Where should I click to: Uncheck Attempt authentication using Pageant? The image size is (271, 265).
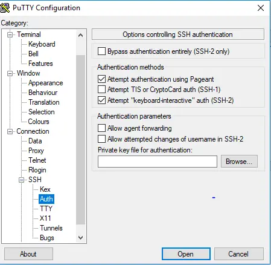[x=101, y=79]
